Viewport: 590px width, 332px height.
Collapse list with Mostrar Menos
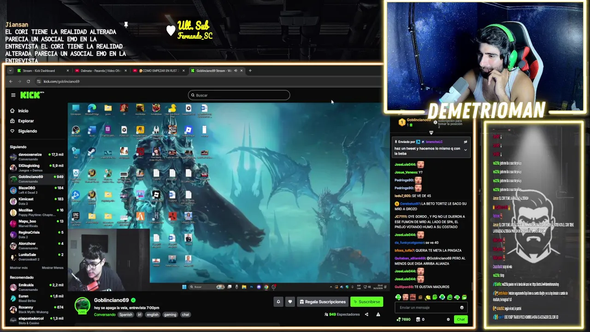point(53,267)
